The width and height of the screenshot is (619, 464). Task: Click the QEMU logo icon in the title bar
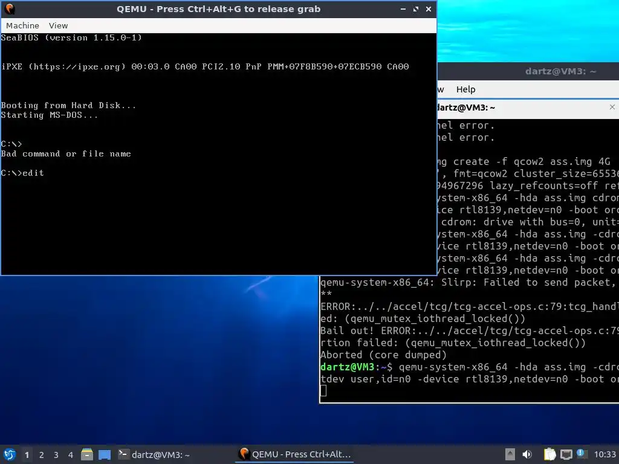pyautogui.click(x=9, y=8)
